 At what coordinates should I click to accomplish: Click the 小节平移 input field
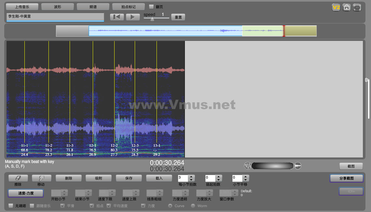pyautogui.click(x=237, y=178)
